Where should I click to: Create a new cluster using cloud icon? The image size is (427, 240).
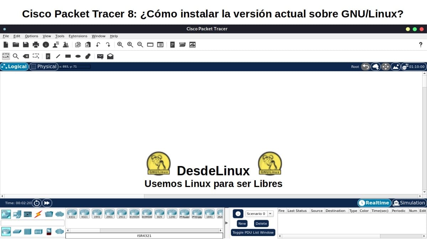[376, 66]
